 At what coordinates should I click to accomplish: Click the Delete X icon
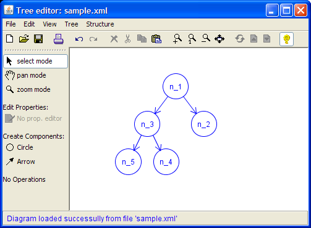coord(114,39)
